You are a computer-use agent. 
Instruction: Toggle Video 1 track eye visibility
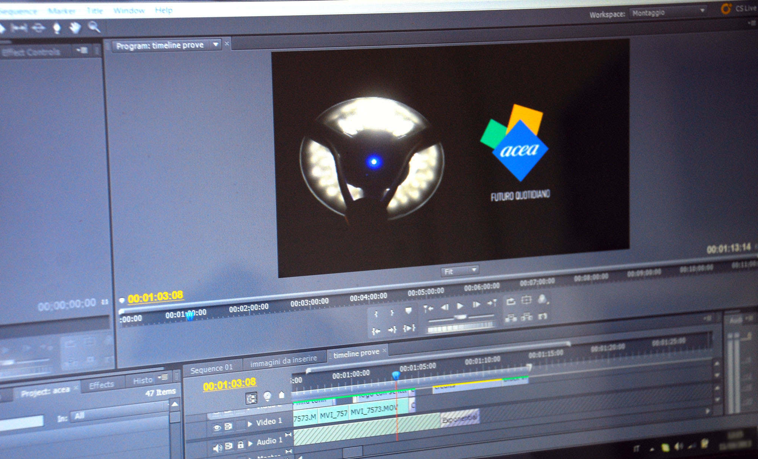pos(217,428)
